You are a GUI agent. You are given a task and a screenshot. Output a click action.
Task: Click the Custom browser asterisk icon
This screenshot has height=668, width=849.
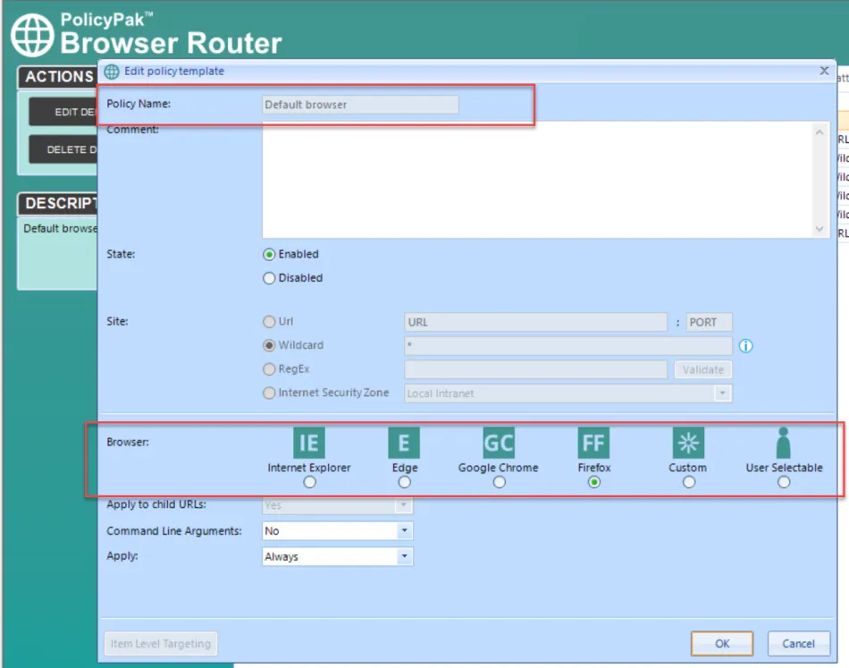(x=688, y=443)
